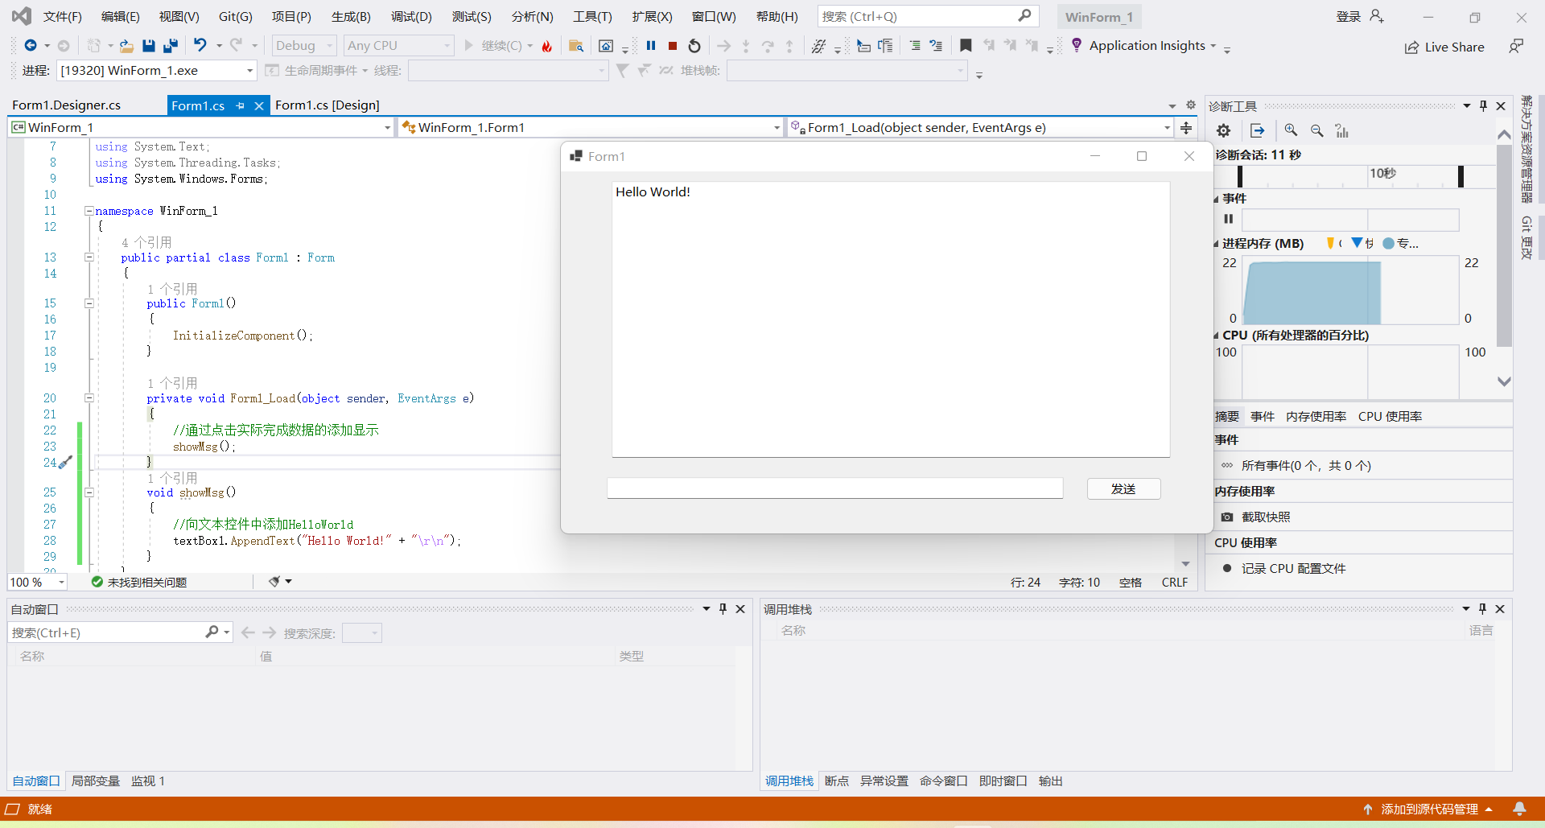Click the reset zoom chart icon in diagnostics

tap(1342, 130)
